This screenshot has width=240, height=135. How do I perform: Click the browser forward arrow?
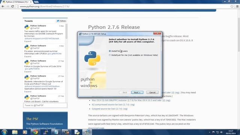coord(7,6)
